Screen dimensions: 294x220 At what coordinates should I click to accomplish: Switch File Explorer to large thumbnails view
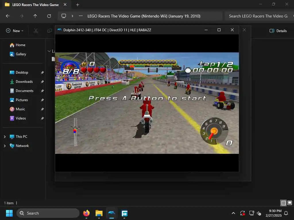(x=290, y=203)
